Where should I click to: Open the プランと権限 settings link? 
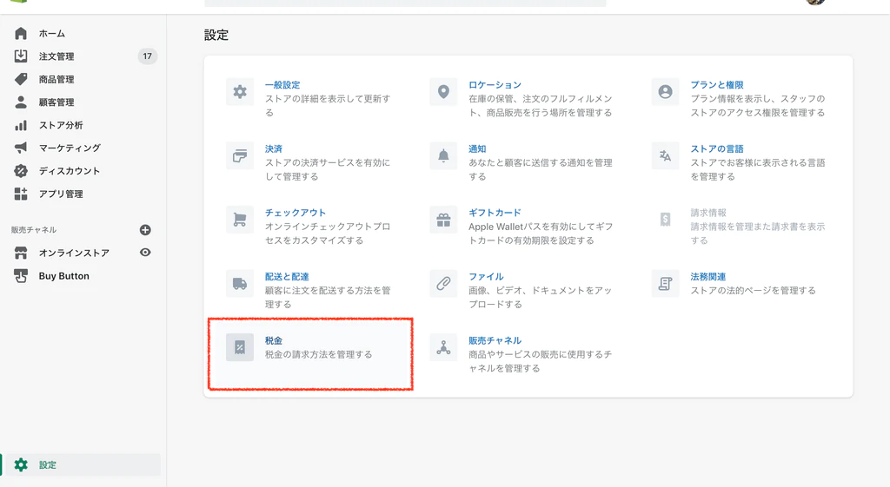(717, 85)
